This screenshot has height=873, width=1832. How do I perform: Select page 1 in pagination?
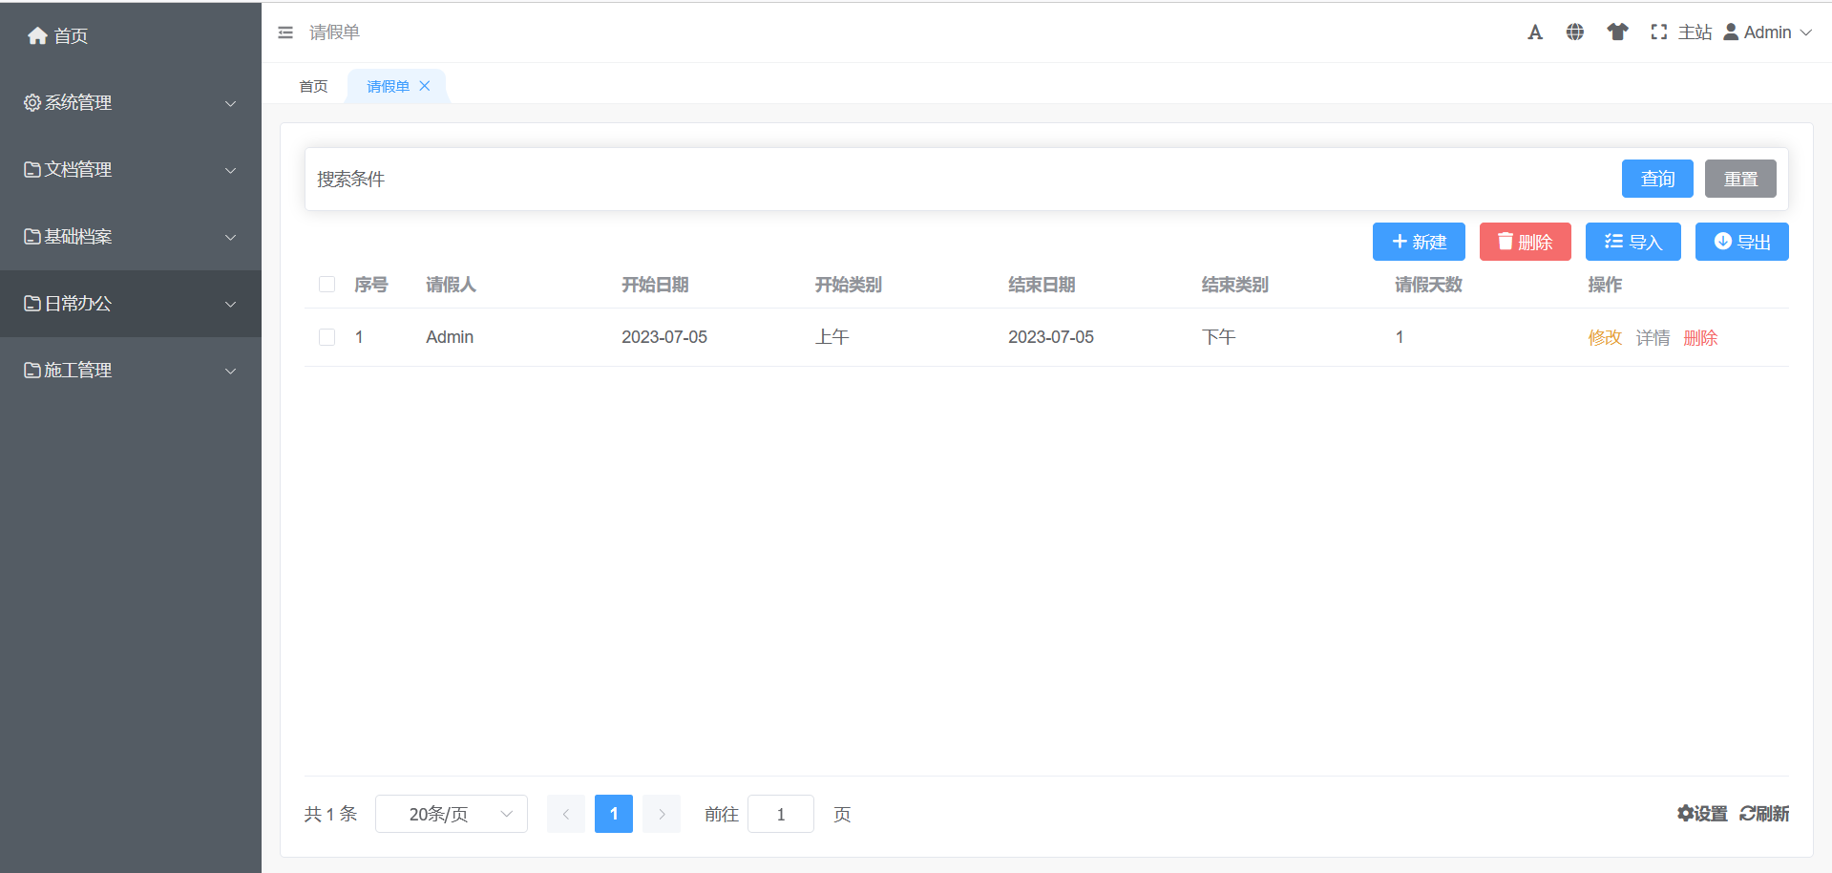(x=614, y=814)
